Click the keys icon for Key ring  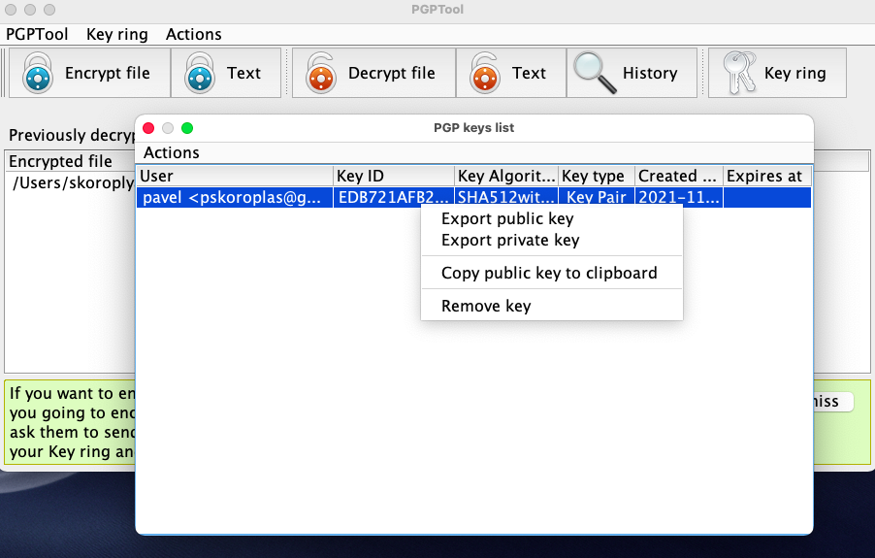[739, 73]
